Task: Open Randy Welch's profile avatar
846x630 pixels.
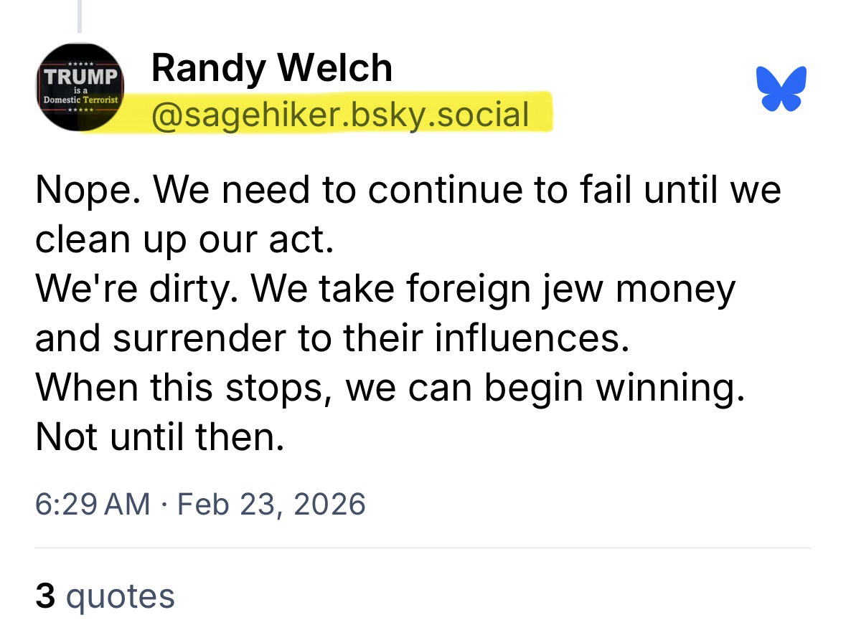Action: click(x=80, y=87)
